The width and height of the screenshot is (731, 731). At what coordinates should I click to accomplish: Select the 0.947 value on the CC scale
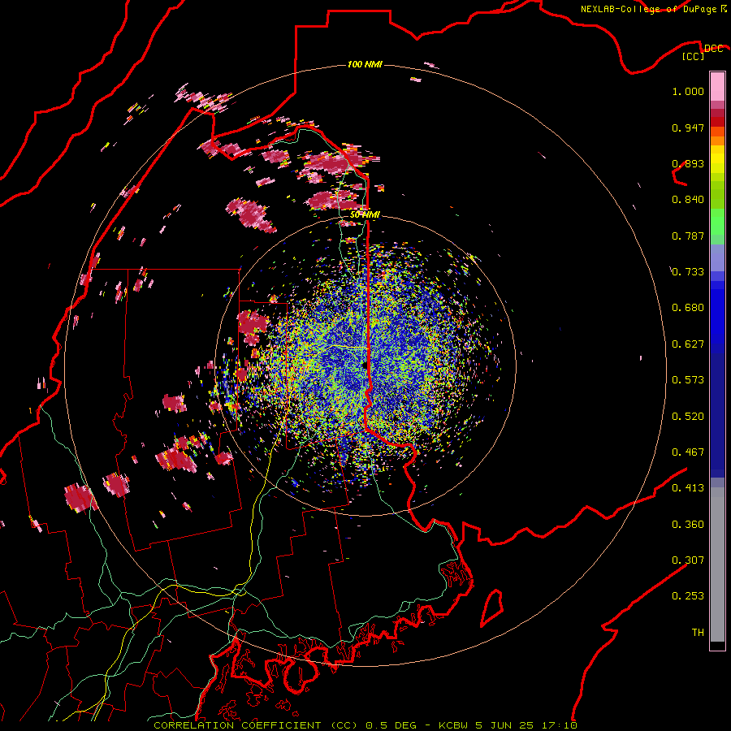(688, 128)
